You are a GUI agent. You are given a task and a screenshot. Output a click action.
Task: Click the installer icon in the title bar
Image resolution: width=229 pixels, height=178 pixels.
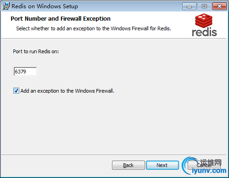point(6,6)
